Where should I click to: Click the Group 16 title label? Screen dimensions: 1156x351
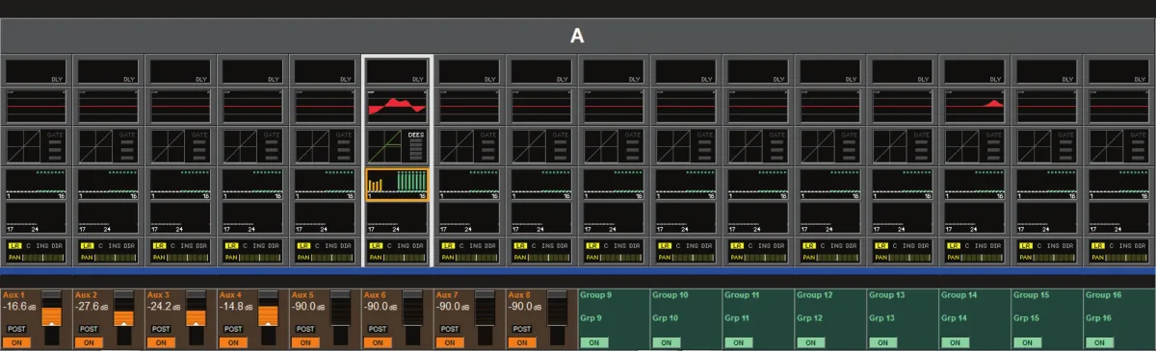pos(1103,295)
